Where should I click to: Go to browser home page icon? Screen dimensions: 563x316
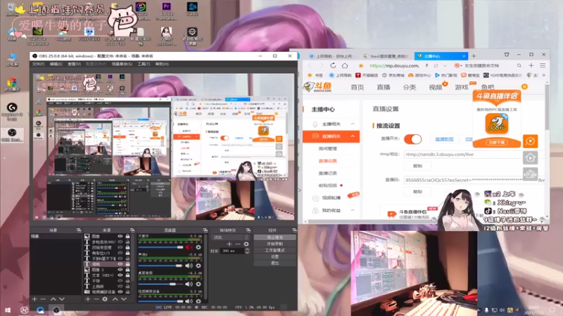(x=345, y=65)
